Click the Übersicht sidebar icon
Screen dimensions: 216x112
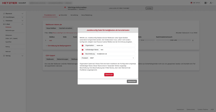4,13
